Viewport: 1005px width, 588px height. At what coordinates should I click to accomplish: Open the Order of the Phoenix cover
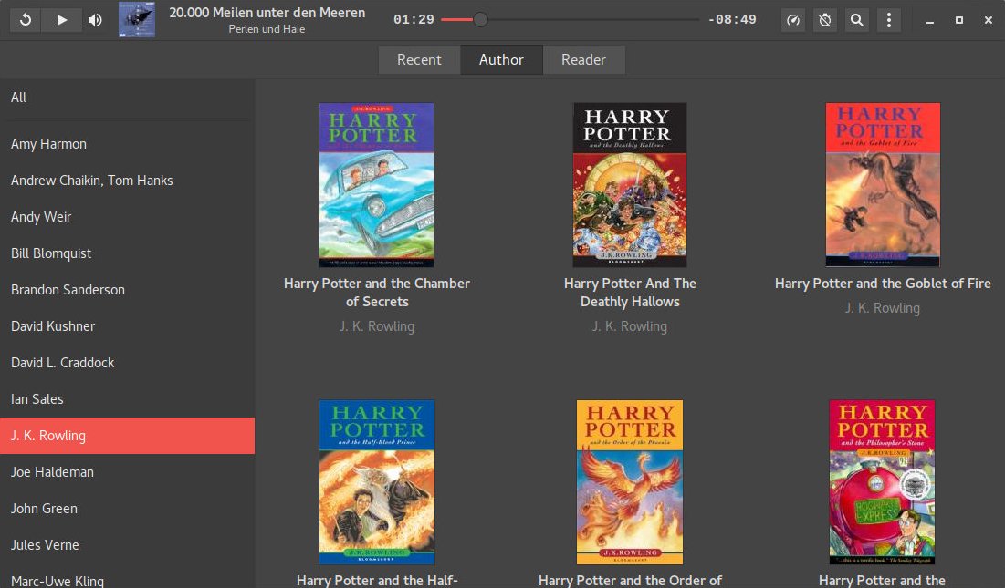pyautogui.click(x=630, y=482)
